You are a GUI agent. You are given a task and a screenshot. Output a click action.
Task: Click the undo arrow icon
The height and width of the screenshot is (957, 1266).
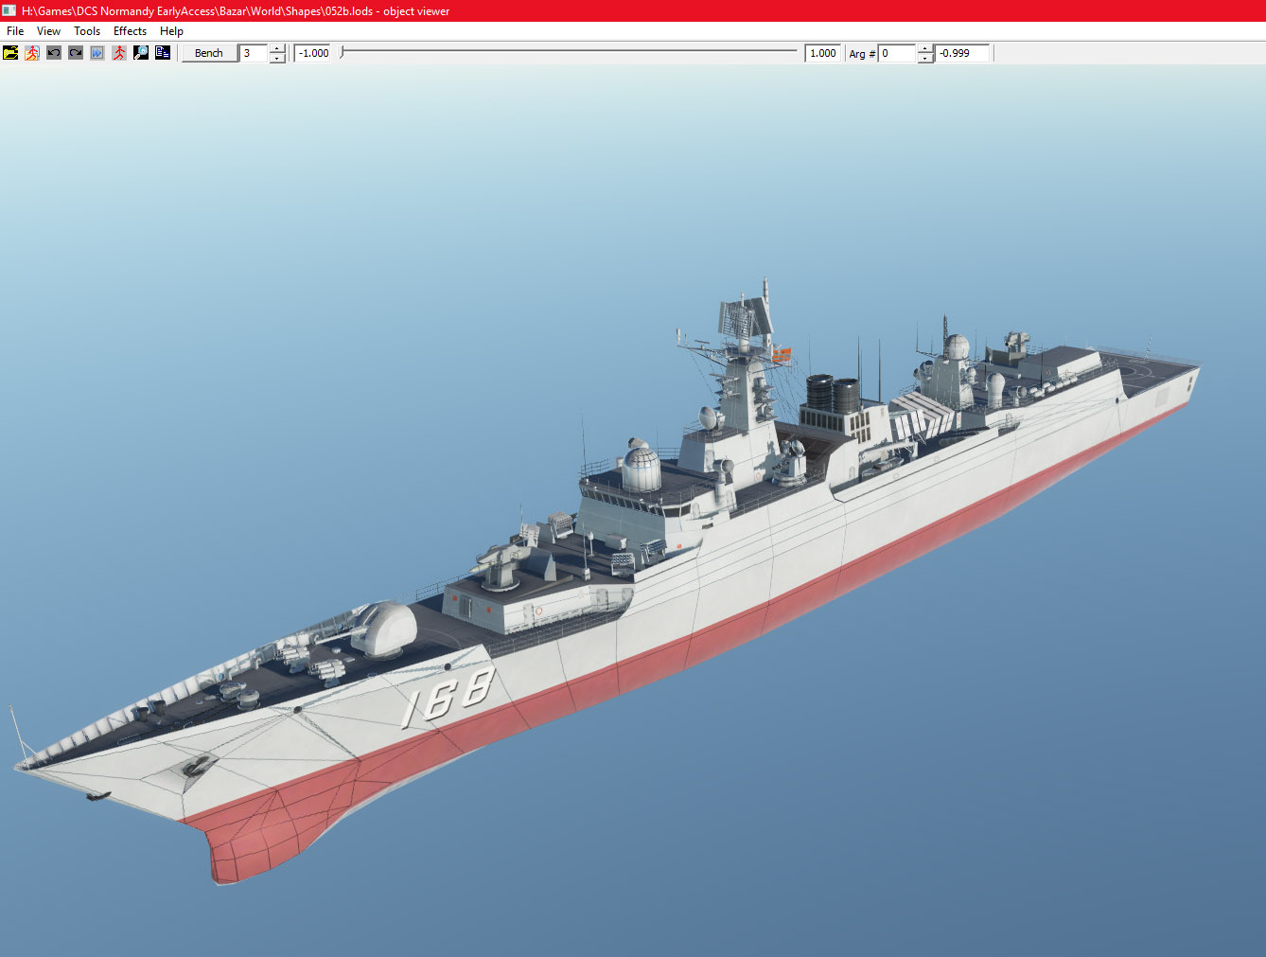[x=54, y=53]
